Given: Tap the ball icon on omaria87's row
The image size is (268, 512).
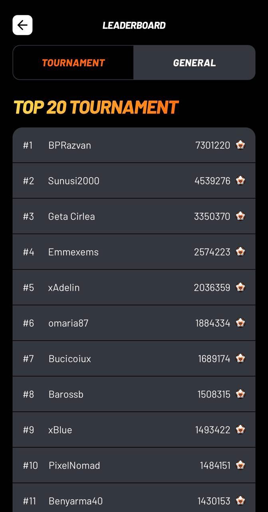Looking at the screenshot, I should coord(241,323).
